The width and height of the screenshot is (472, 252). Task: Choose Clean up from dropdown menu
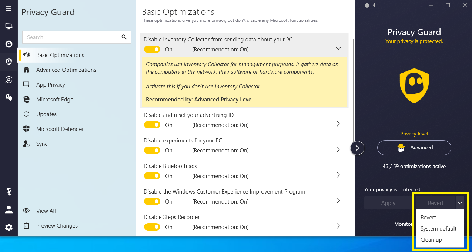point(440,239)
